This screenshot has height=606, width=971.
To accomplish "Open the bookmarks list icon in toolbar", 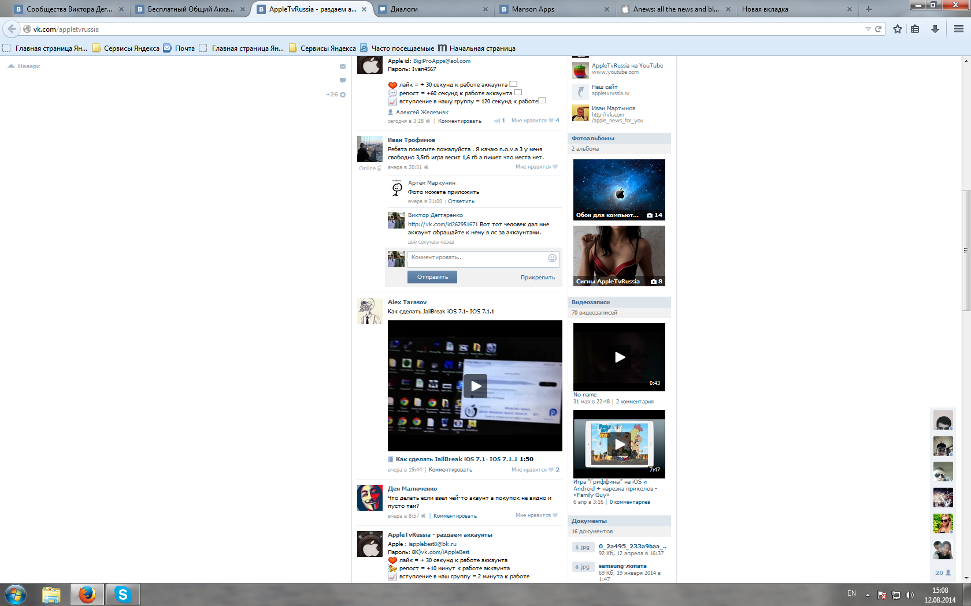I will click(915, 29).
